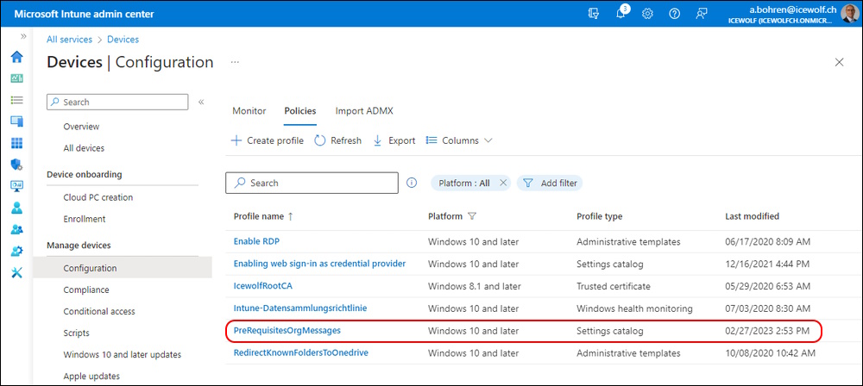Open Apple updates in side menu
Screen dimensions: 863x386
(91, 377)
